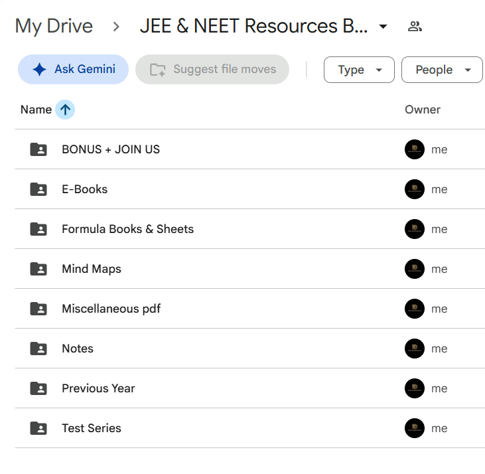Open the E-Books folder name
This screenshot has height=474, width=485.
coord(85,189)
